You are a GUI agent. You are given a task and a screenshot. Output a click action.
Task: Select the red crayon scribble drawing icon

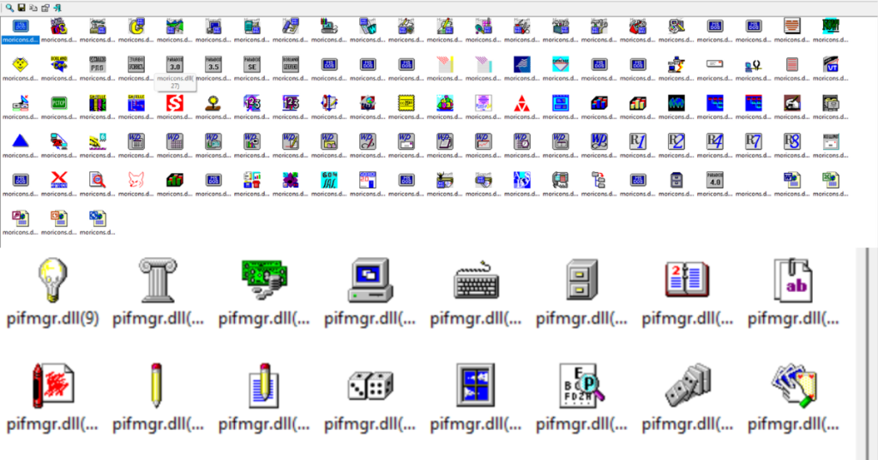pyautogui.click(x=52, y=385)
